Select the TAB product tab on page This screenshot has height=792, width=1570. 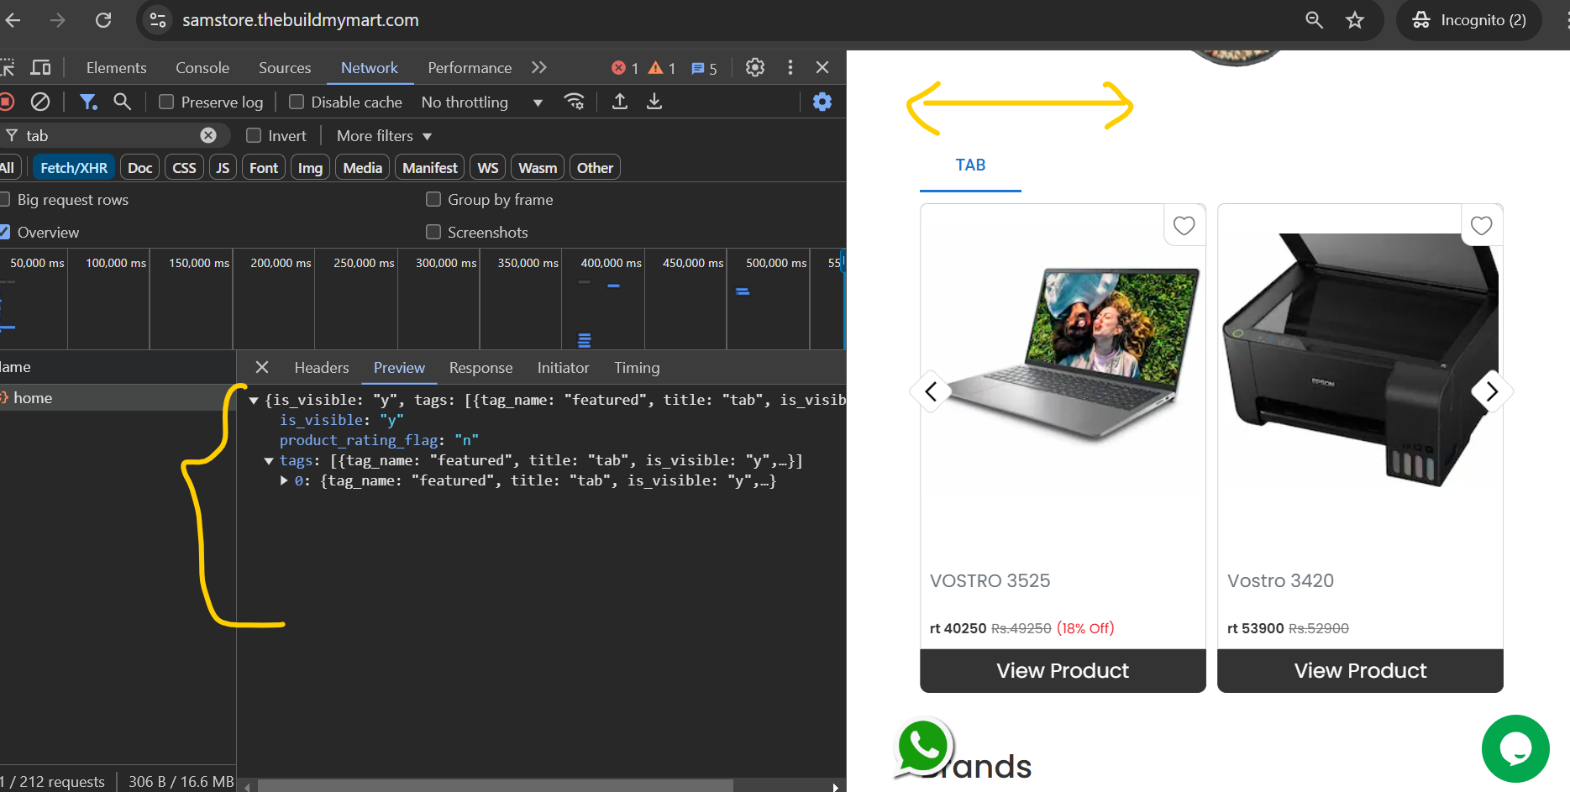970,165
